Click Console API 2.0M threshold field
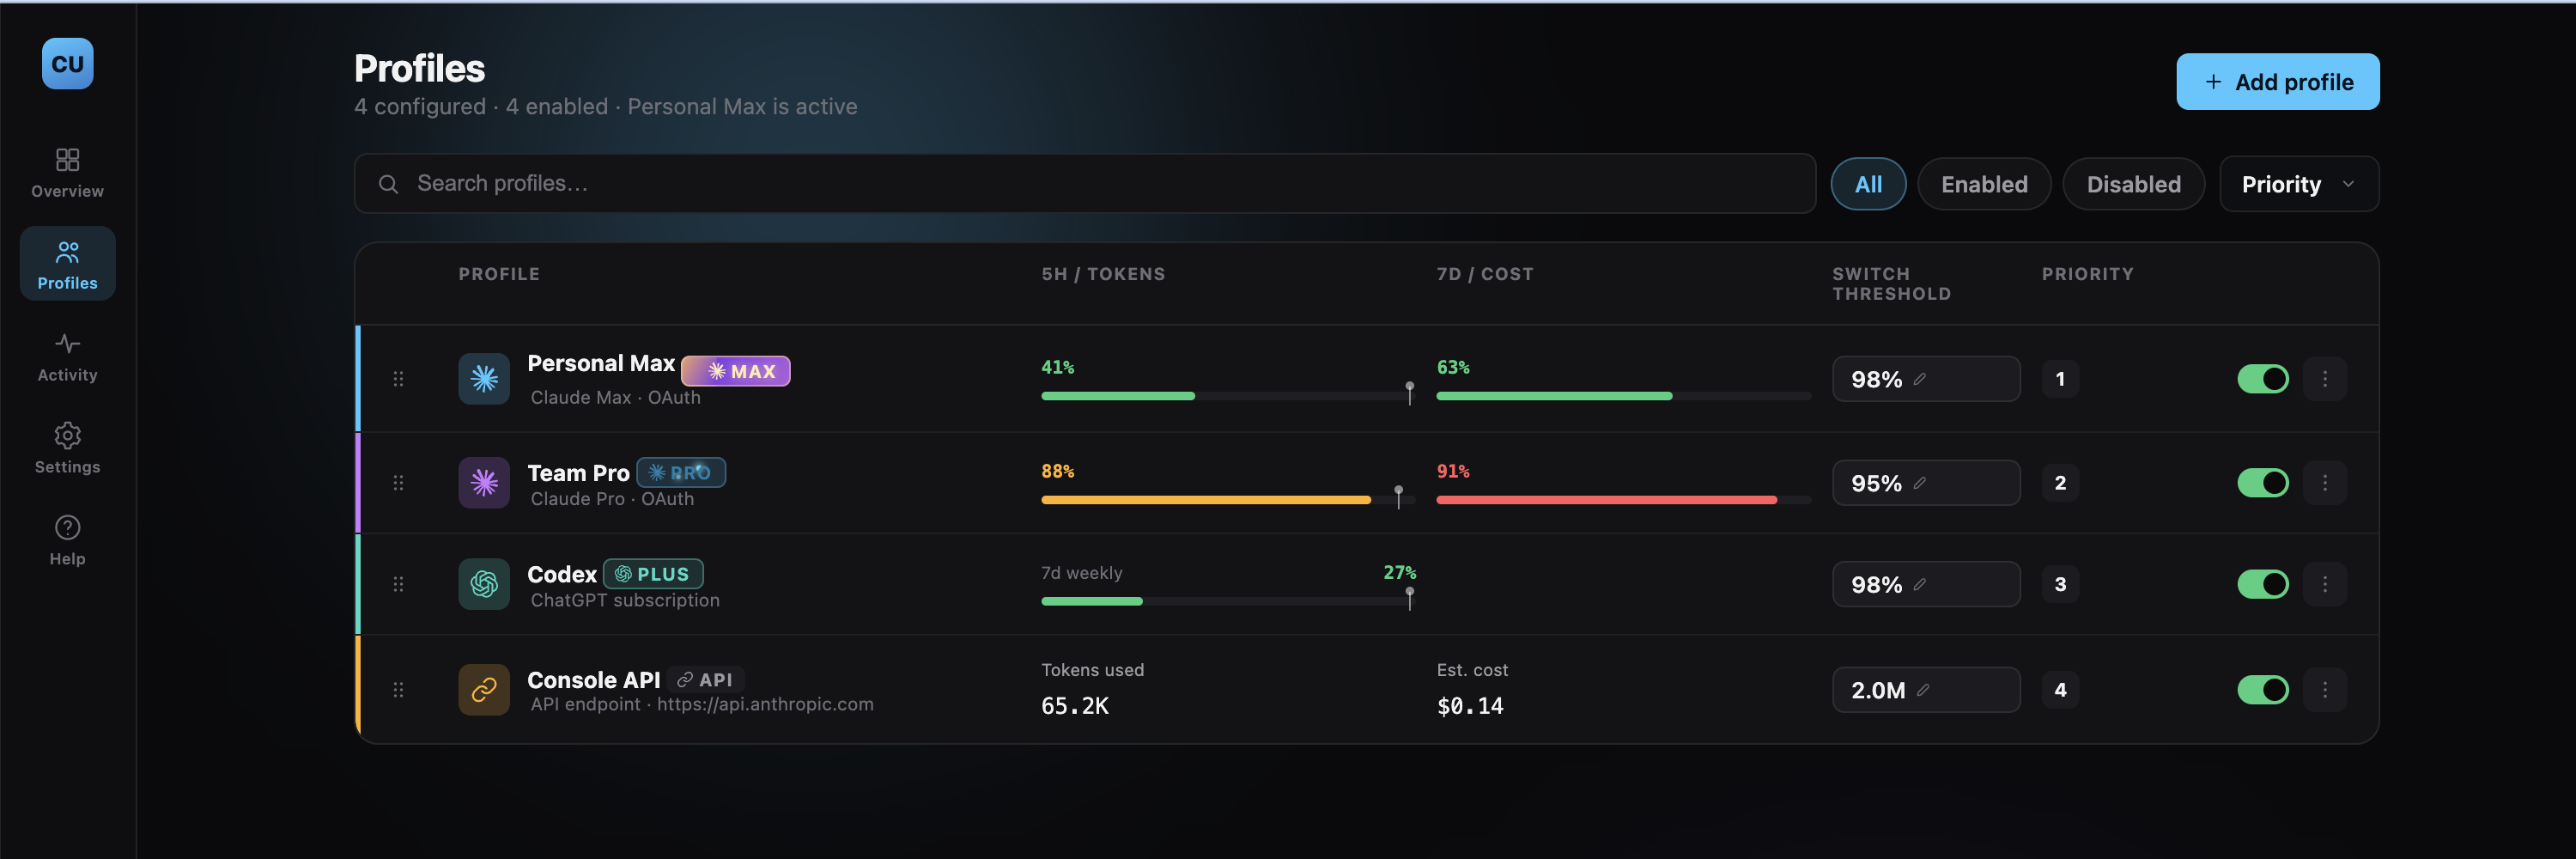The image size is (2576, 859). (1925, 690)
